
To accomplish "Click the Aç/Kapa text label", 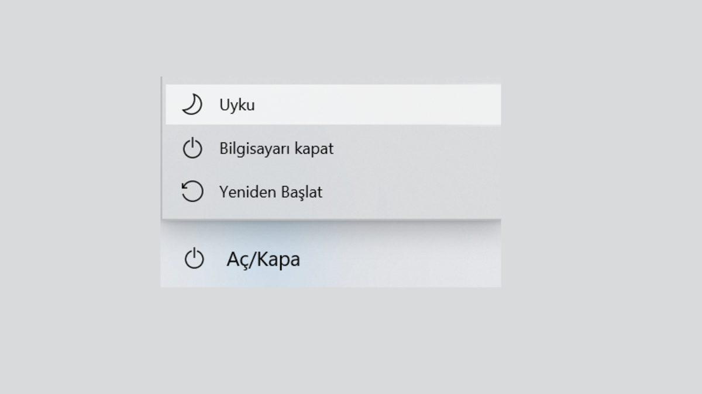I will point(262,259).
